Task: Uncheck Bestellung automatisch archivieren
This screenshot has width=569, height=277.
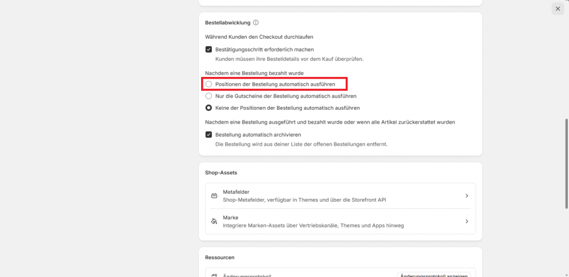Action: pyautogui.click(x=209, y=135)
